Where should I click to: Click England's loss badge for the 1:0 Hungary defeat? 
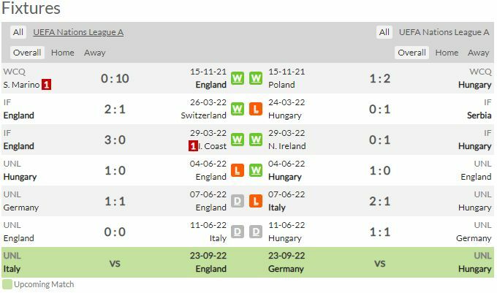tap(237, 170)
